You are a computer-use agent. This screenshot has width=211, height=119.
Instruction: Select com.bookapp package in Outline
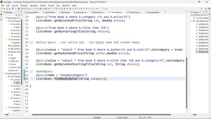click(201, 18)
